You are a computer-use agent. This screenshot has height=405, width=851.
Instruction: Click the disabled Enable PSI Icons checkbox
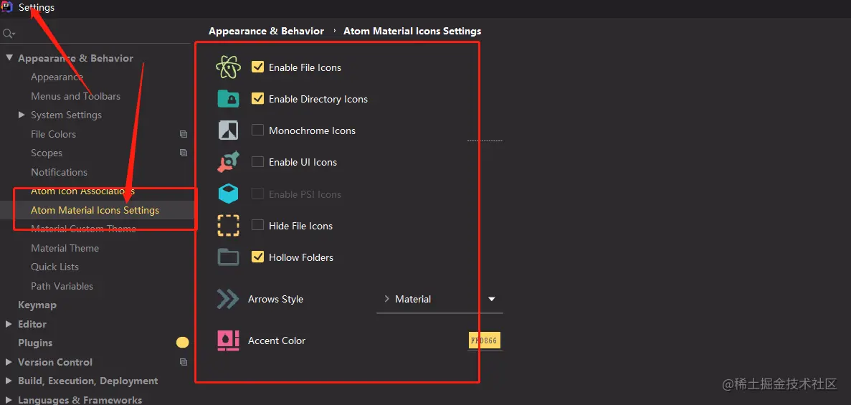pyautogui.click(x=258, y=194)
